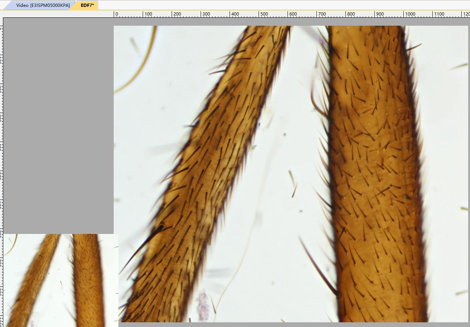
Task: Click the empty gray area left of the image
Action: click(x=58, y=127)
